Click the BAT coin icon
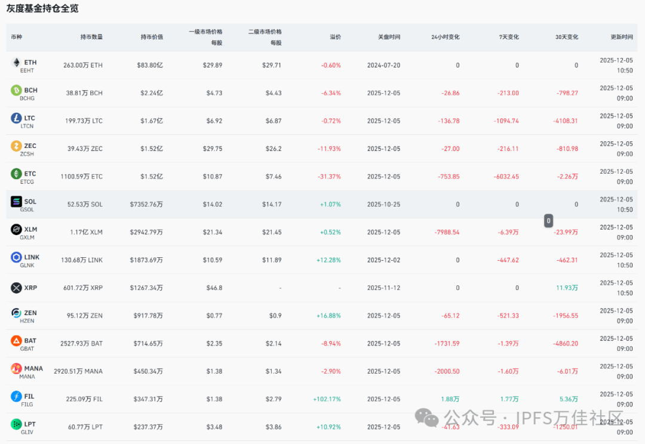The image size is (645, 444). (x=17, y=340)
